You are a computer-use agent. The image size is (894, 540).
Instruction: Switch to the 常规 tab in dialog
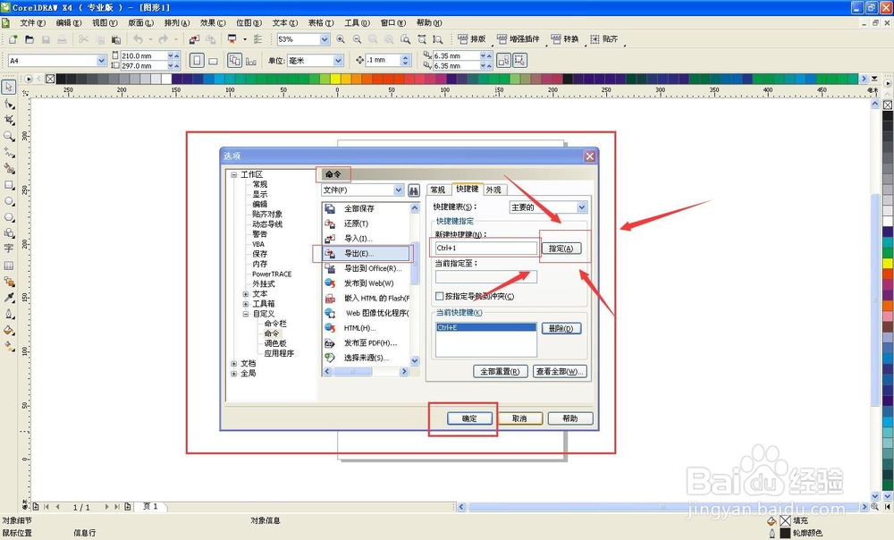438,190
